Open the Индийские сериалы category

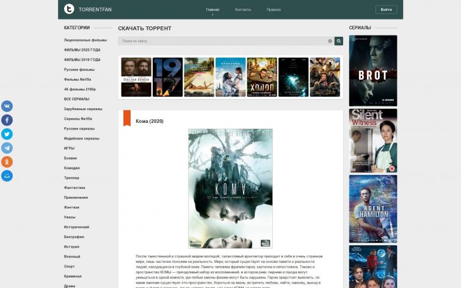[81, 138]
